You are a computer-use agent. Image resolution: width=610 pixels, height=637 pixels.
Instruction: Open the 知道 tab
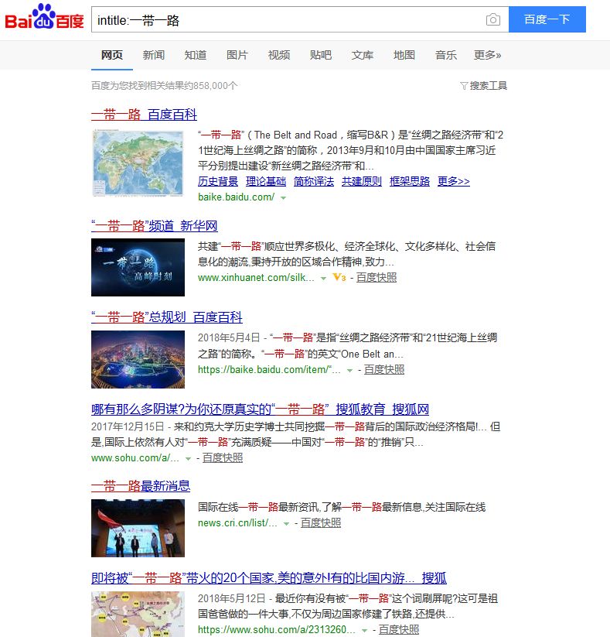tap(196, 55)
